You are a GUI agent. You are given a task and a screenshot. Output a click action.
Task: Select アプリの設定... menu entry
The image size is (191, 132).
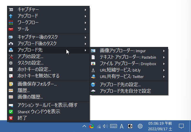(x=48, y=57)
